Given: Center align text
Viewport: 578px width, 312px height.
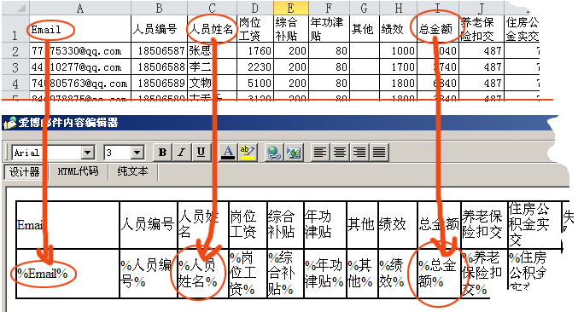Looking at the screenshot, I should pyautogui.click(x=340, y=153).
